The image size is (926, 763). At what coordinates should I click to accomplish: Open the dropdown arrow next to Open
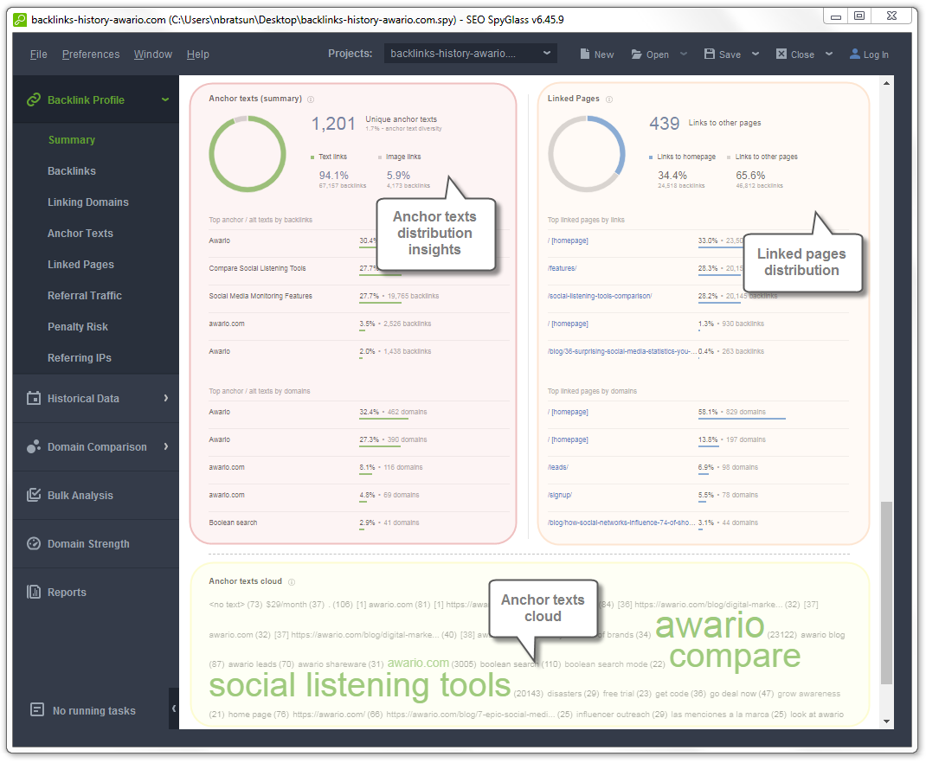[x=684, y=54]
